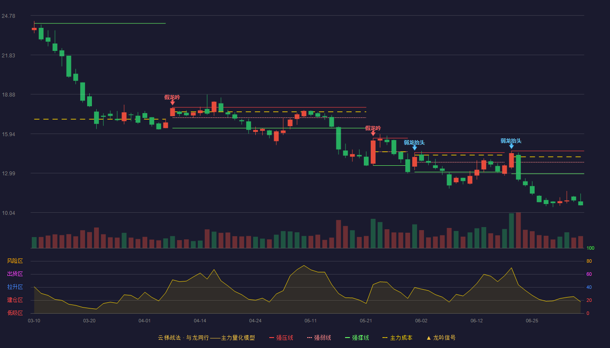Toggle the 强压线 legend series

click(281, 338)
